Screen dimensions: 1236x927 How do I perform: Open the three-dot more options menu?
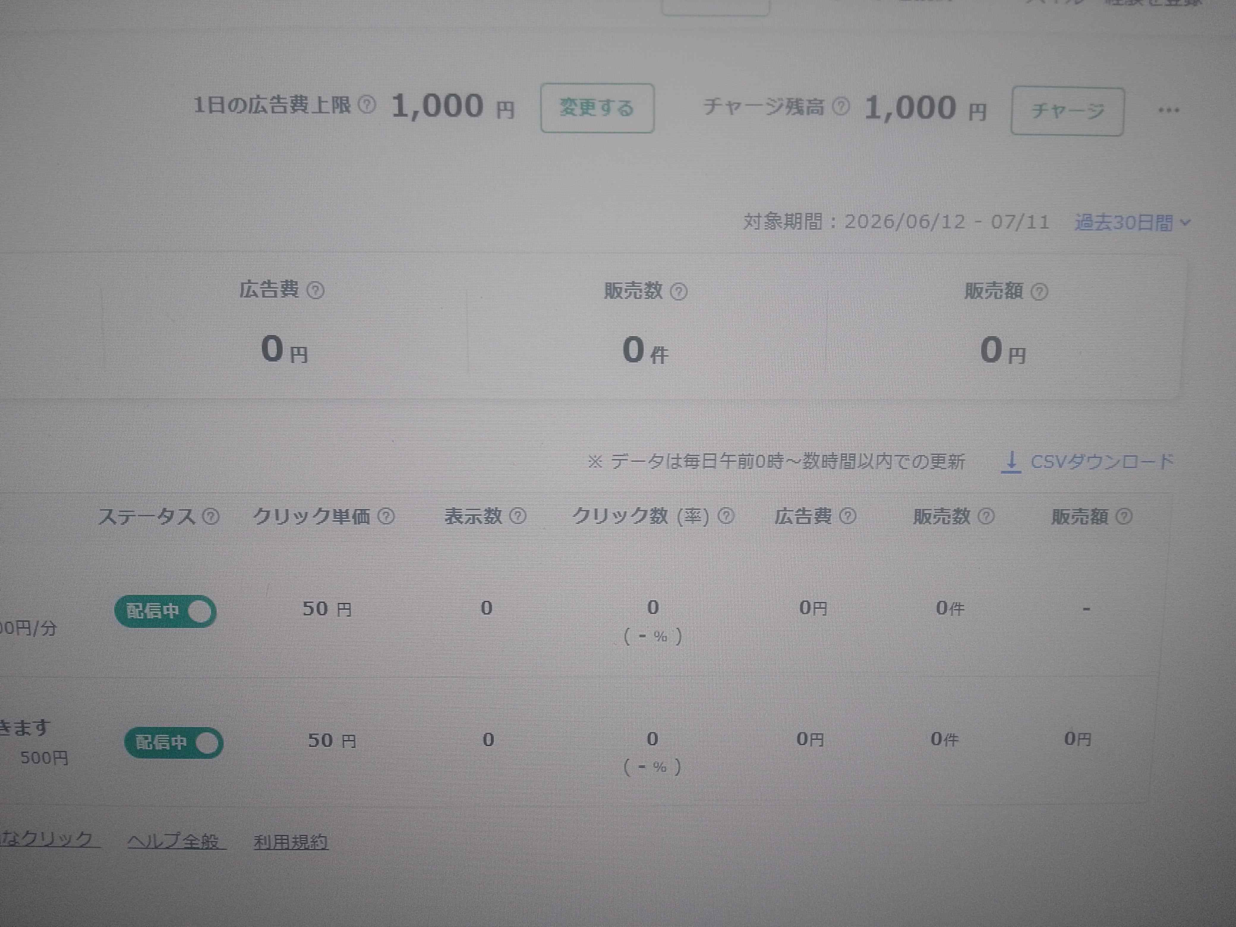1168,110
